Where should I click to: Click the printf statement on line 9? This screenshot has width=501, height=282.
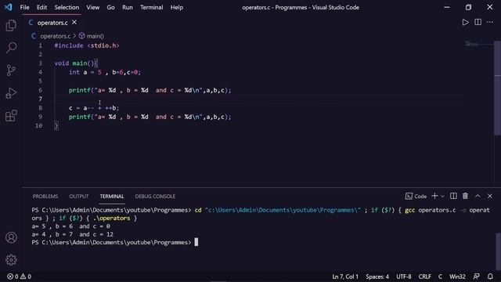pos(150,117)
